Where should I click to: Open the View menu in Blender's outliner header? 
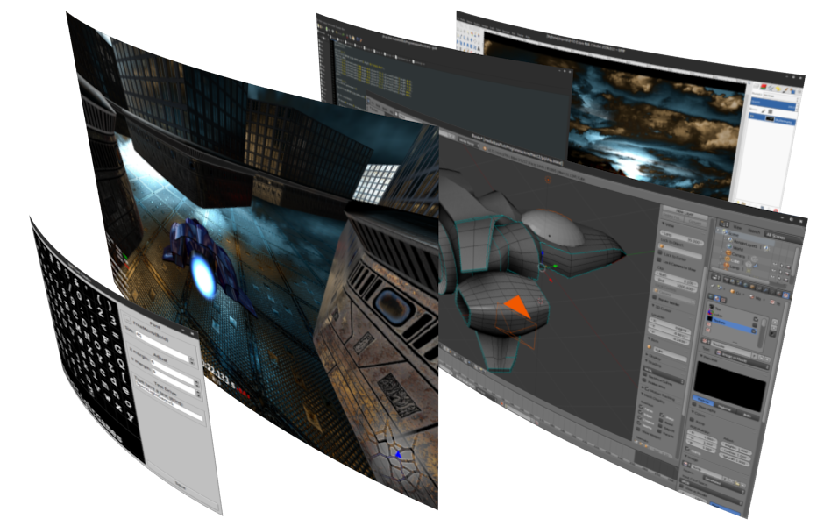[738, 227]
